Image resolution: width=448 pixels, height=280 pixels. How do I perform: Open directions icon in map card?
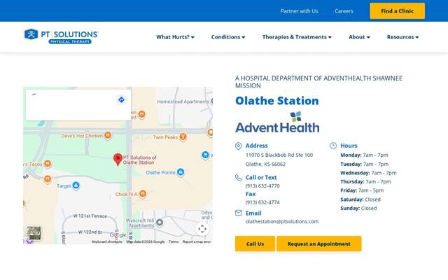pos(121,99)
